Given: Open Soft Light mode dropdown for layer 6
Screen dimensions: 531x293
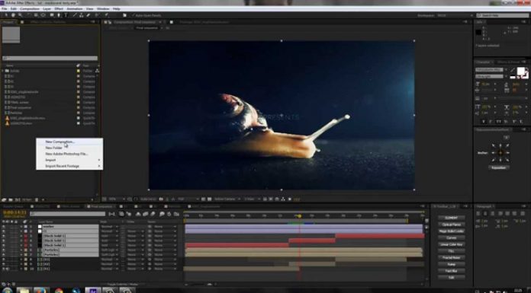Looking at the screenshot, I should [x=108, y=250].
